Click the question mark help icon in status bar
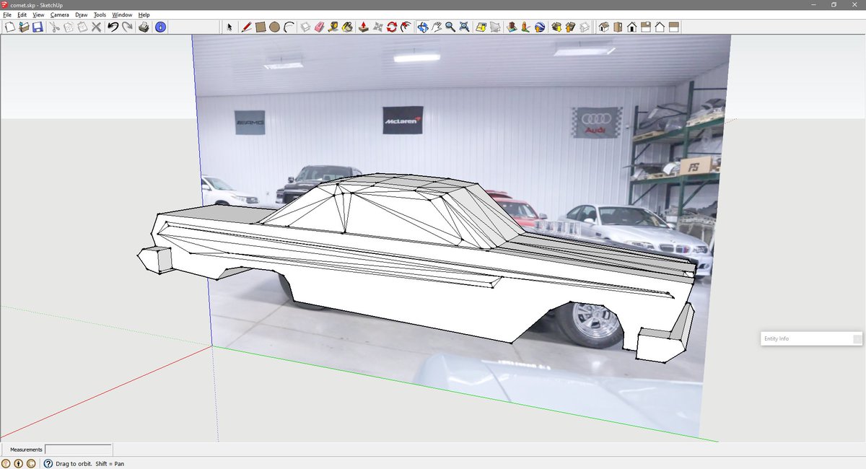Viewport: 866px width, 469px height. point(48,464)
